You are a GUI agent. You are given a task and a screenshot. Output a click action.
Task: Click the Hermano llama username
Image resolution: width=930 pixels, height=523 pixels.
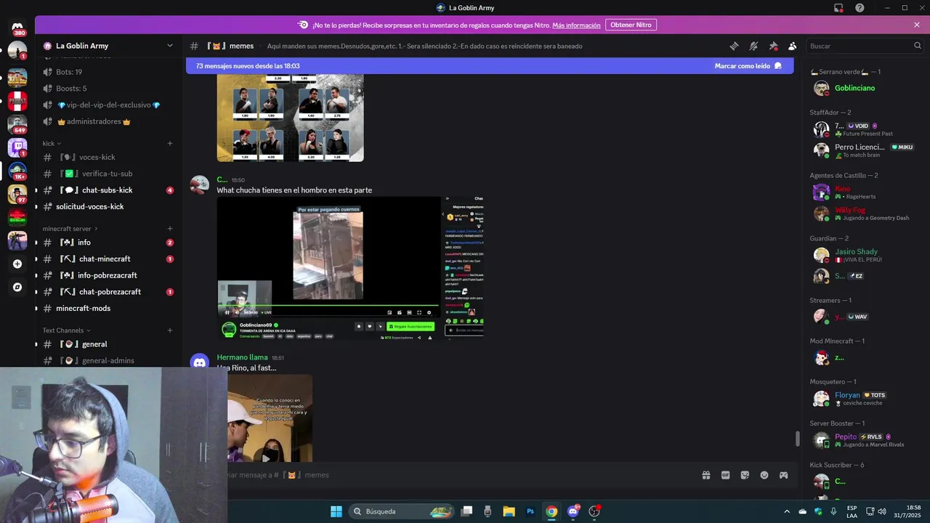(242, 357)
